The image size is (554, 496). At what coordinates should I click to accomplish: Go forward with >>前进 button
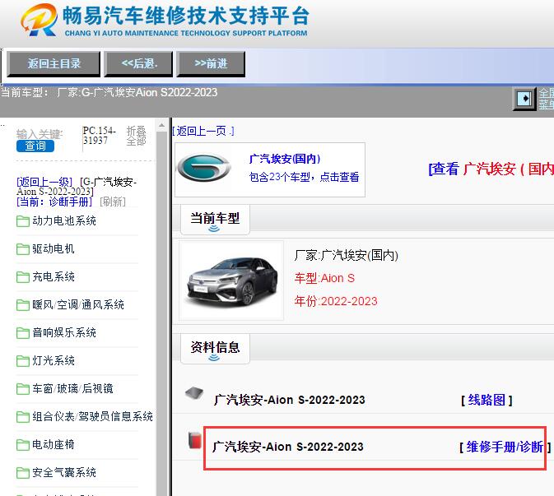tap(211, 64)
